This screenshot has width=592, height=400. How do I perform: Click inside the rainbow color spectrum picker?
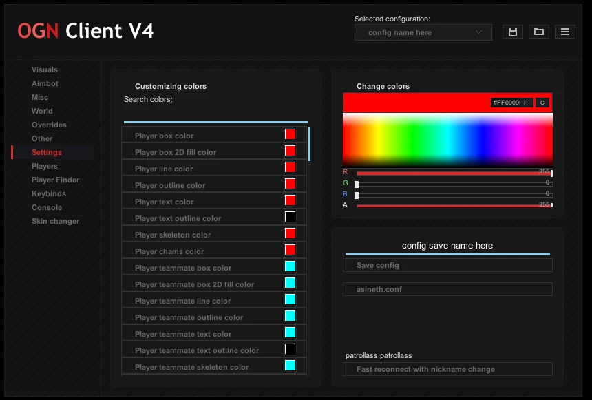coord(447,140)
